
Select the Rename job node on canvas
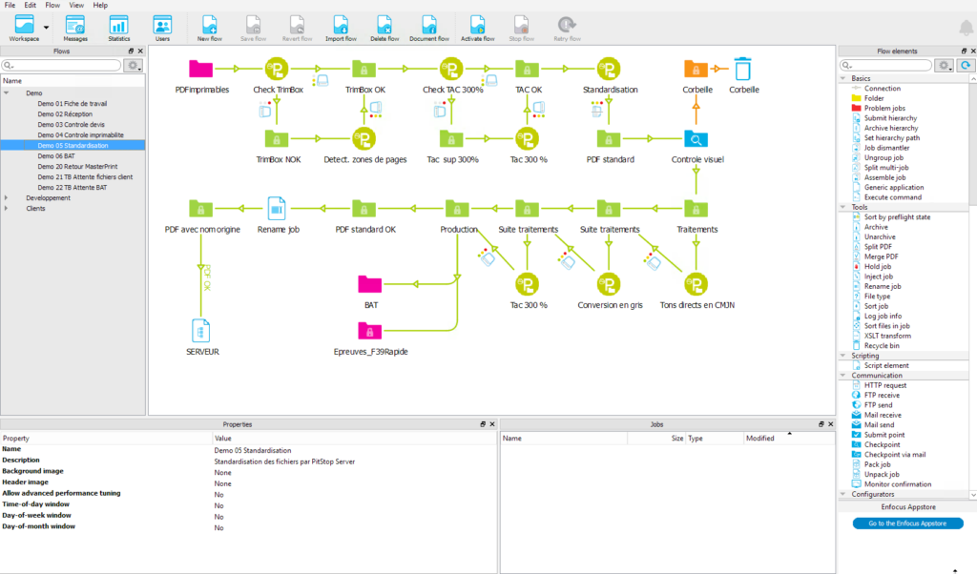[x=277, y=208]
